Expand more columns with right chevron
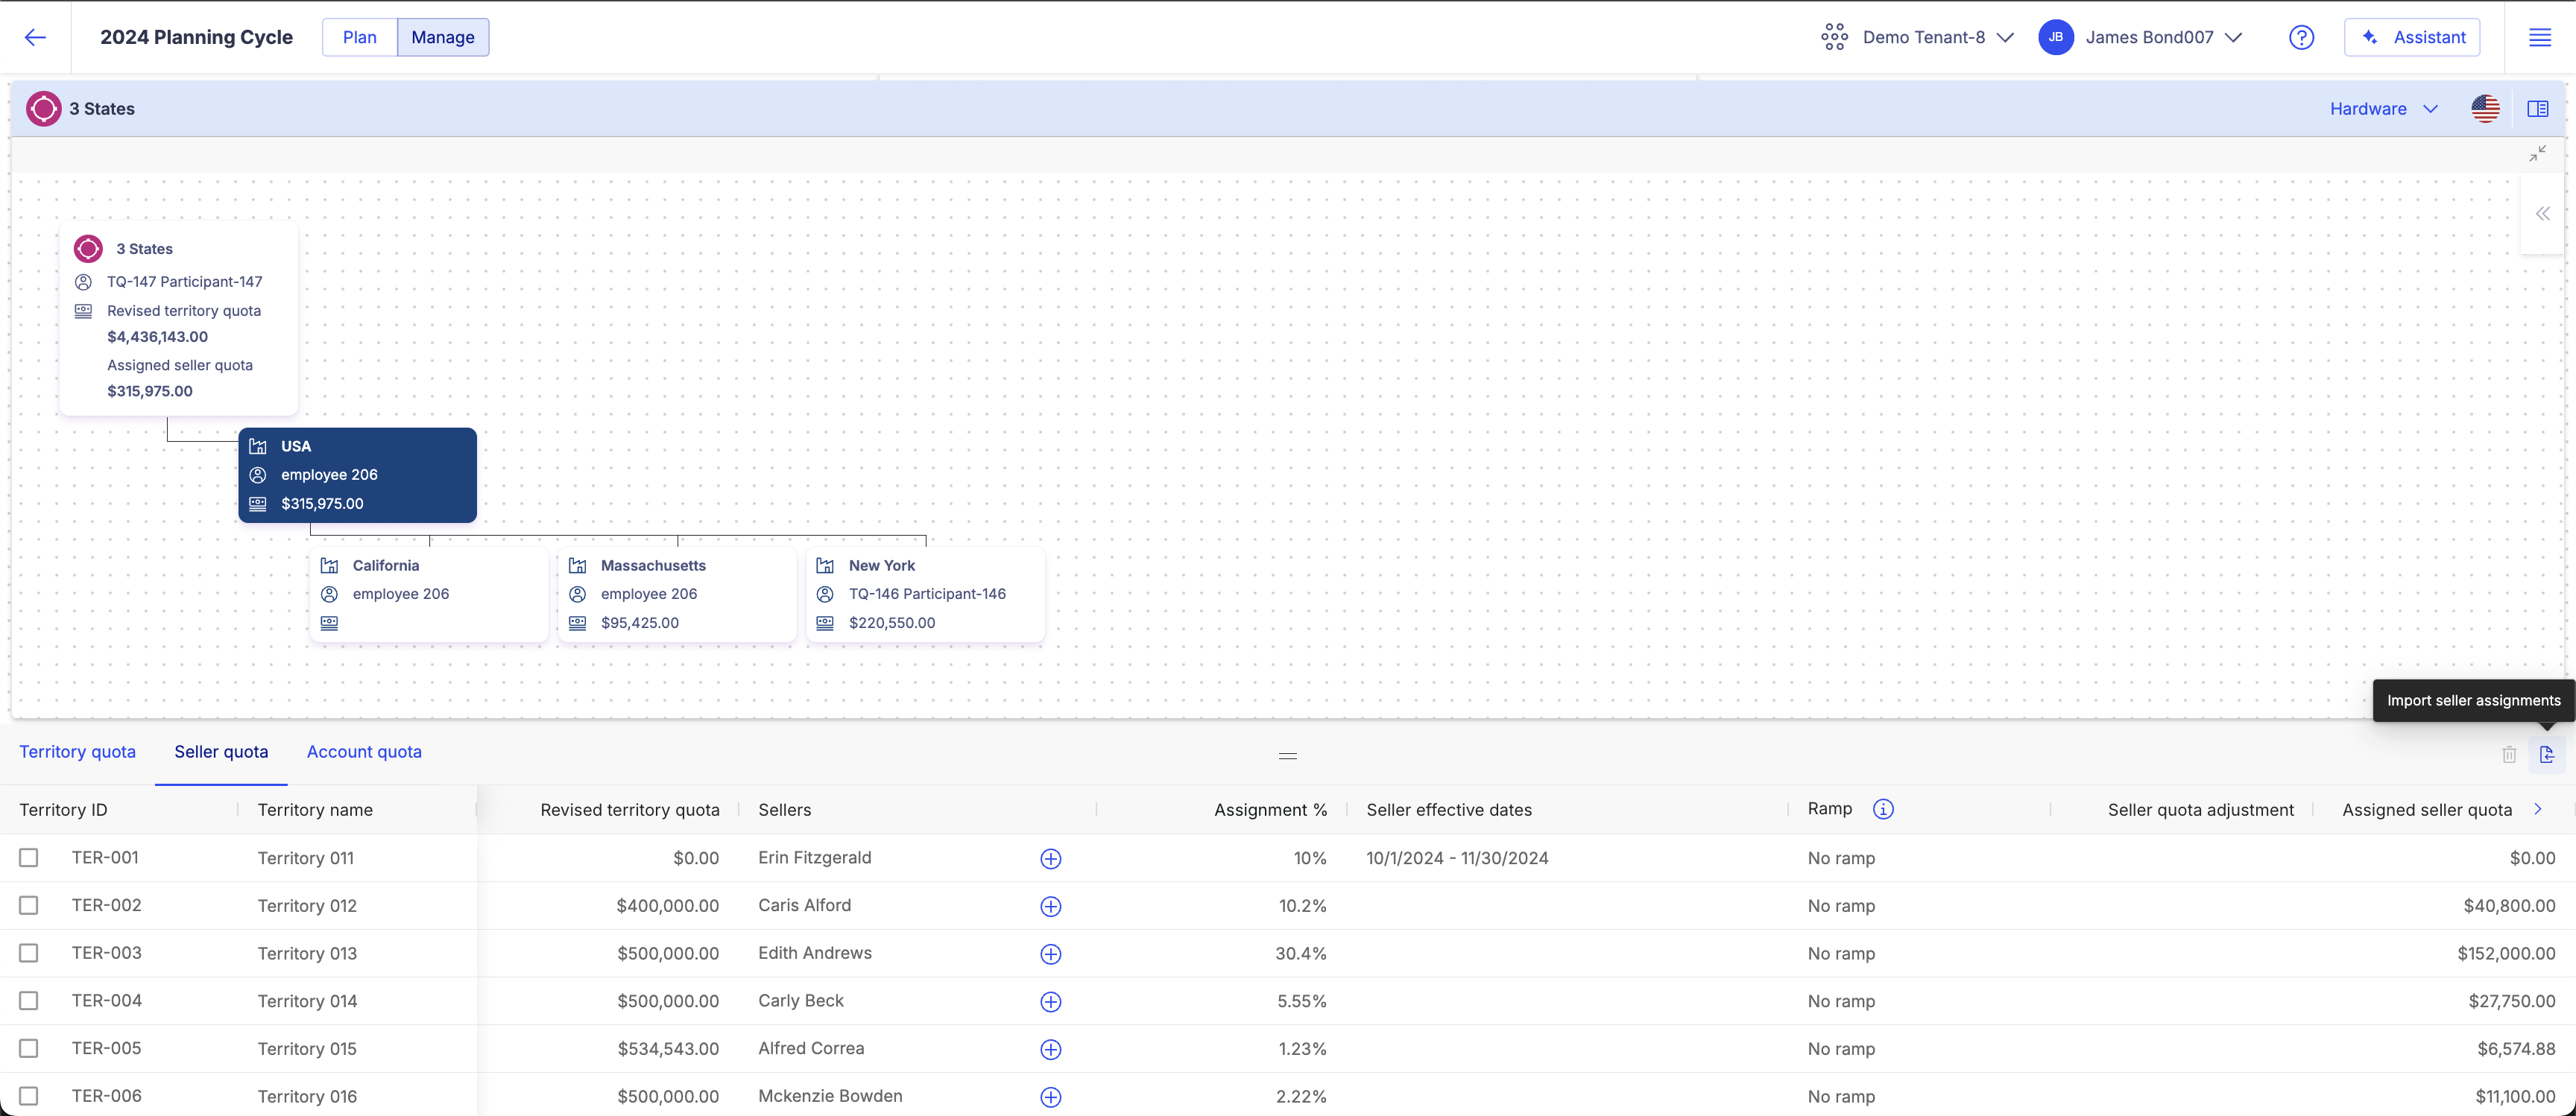Screen dimensions: 2576x1116 [2537, 809]
